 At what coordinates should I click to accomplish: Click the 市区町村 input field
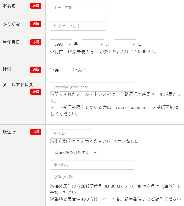(x=92, y=165)
